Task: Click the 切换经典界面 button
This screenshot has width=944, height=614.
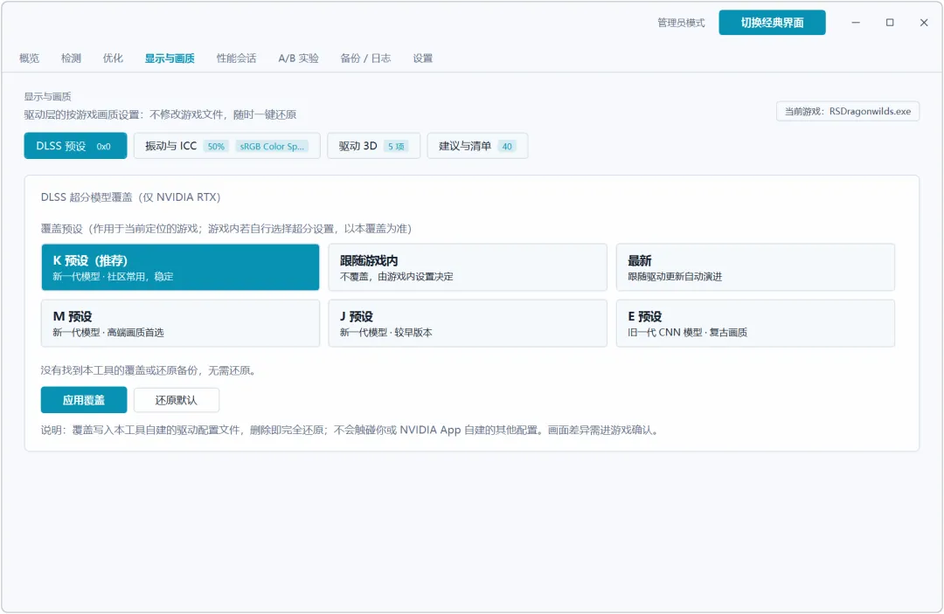Action: [772, 23]
